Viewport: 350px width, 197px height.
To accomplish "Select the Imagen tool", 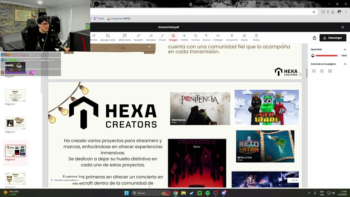I will [173, 37].
